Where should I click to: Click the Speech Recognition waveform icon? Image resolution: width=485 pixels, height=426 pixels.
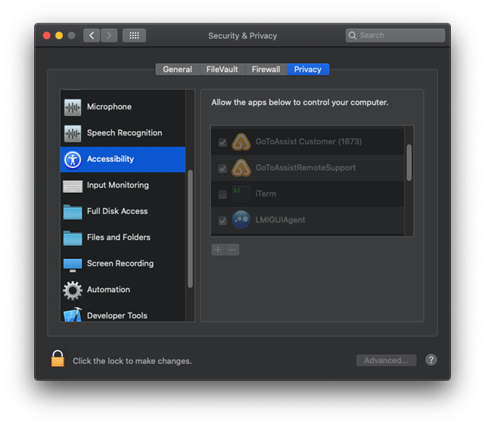73,133
